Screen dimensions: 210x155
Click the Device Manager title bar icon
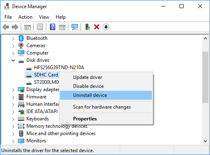[x=6, y=6]
